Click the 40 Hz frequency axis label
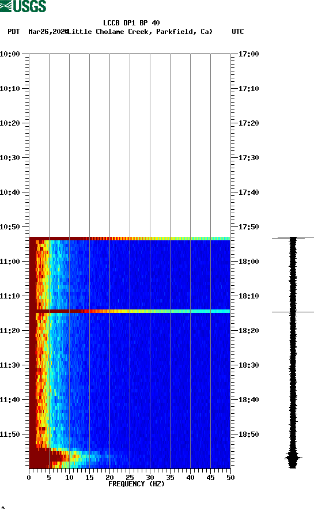Viewport: 318px width, 514px height. coord(190,478)
